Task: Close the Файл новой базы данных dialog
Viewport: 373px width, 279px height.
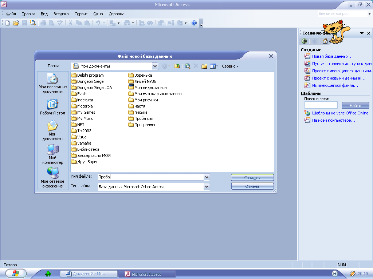Action: pyautogui.click(x=271, y=56)
